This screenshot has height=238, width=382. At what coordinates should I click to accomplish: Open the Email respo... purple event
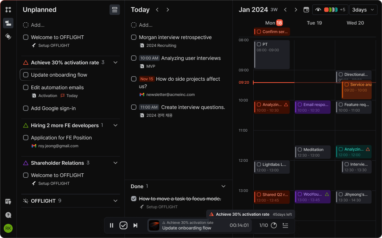tap(313, 107)
